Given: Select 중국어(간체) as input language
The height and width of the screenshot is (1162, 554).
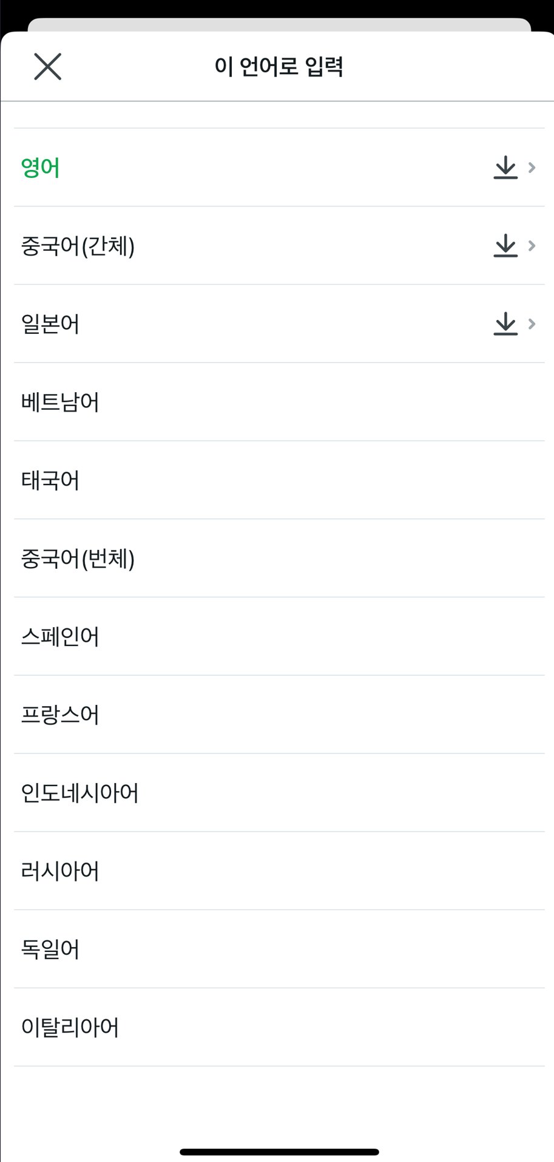Looking at the screenshot, I should (x=279, y=246).
